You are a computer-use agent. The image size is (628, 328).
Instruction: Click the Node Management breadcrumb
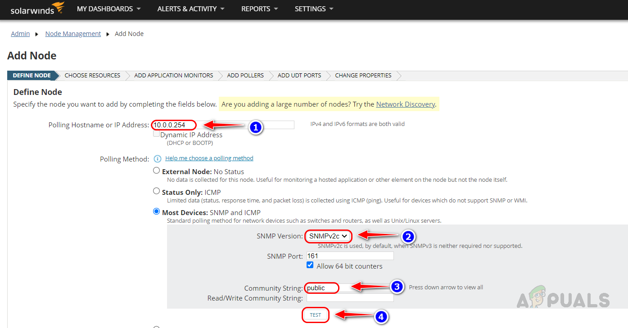(73, 33)
